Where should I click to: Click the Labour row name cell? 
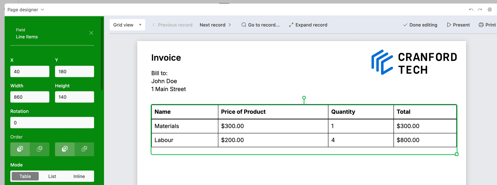pos(185,140)
